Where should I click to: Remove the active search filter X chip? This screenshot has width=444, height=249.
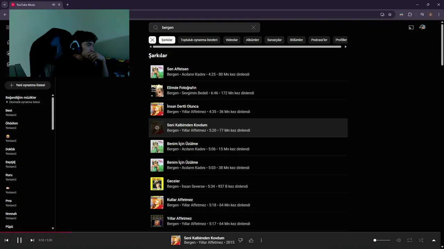152,40
